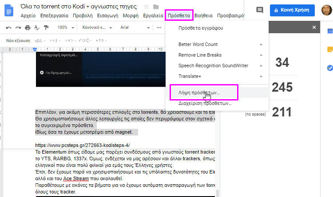The image size is (333, 197).
Task: Click the document title text
Action: click(79, 7)
